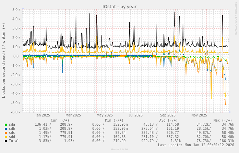Click the orange sdc legend swatch
The width and height of the screenshot is (239, 153).
(x=6, y=133)
